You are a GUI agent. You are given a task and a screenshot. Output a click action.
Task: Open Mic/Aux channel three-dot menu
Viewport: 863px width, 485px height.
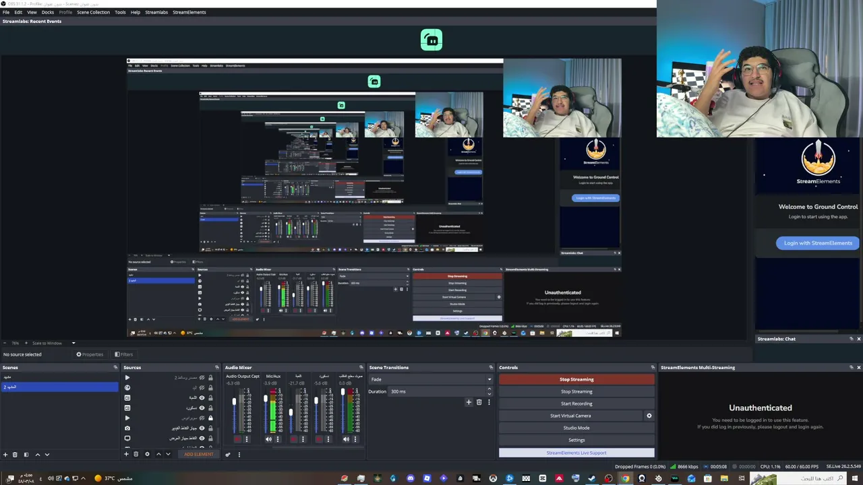[277, 439]
